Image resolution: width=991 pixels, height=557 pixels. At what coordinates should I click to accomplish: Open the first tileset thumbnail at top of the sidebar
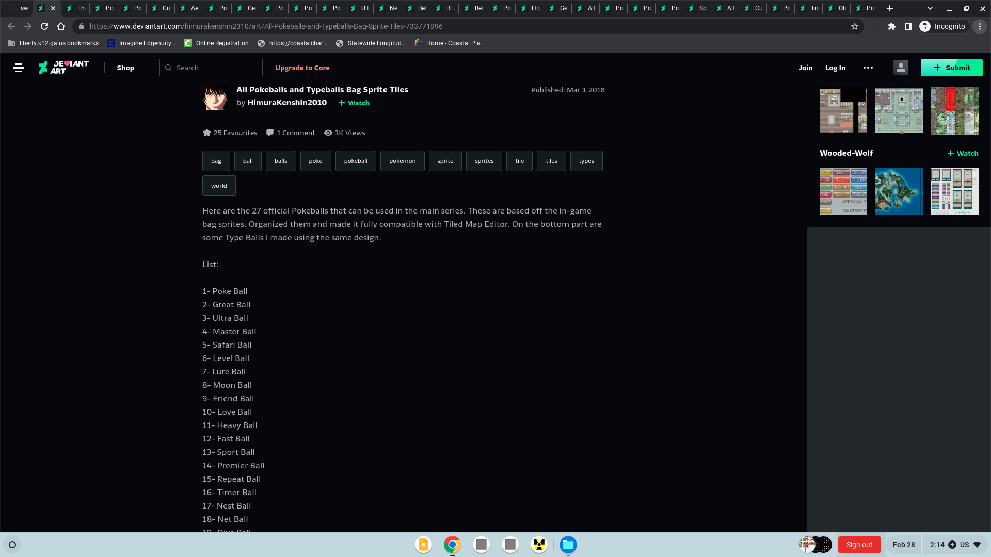point(843,110)
